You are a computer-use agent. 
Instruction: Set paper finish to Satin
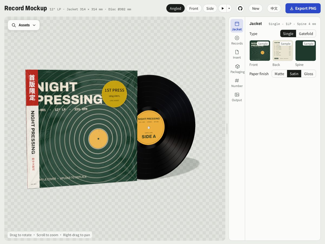(x=294, y=74)
